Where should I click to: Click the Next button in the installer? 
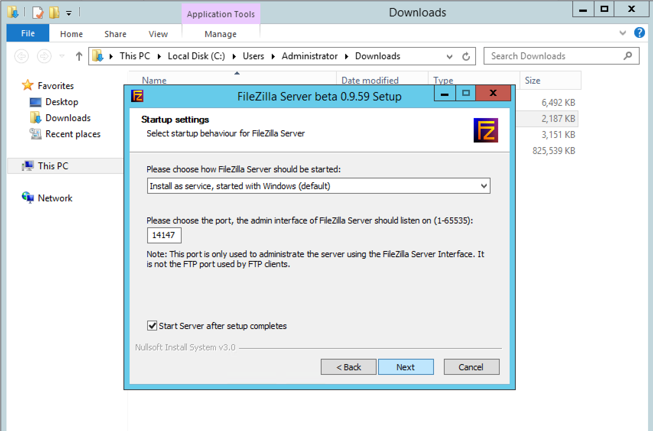[x=406, y=367]
